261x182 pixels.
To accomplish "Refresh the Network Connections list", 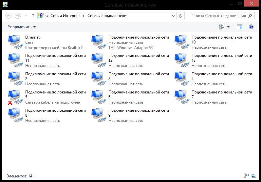I will point(180,16).
